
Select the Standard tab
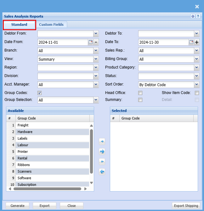[19, 25]
